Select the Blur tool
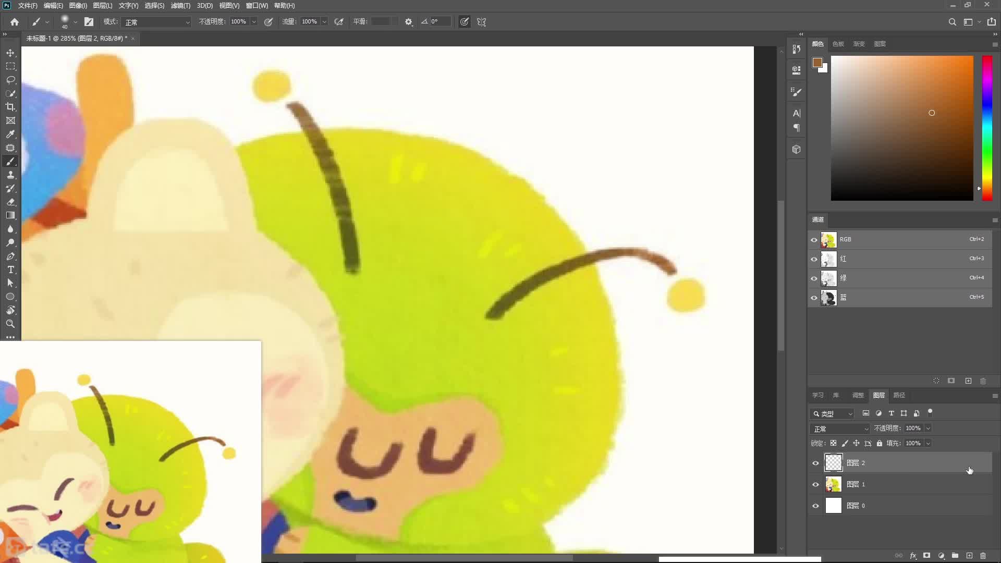The image size is (1001, 563). point(10,229)
